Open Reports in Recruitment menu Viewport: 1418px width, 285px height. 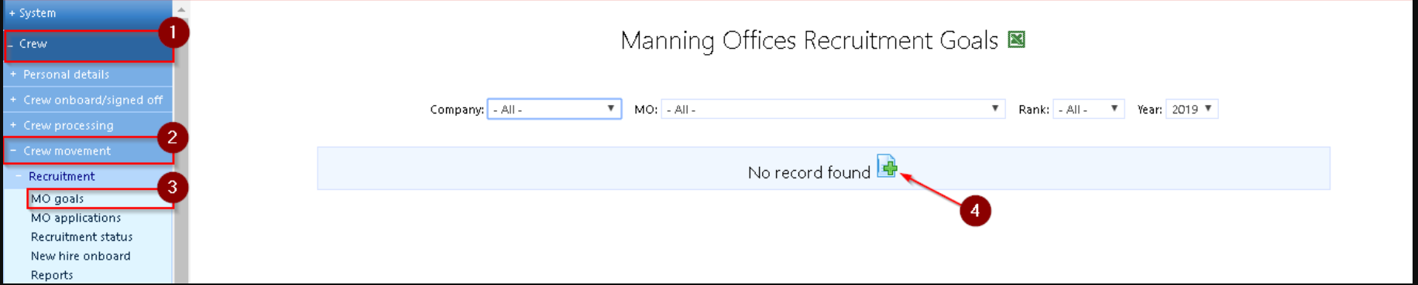(52, 275)
